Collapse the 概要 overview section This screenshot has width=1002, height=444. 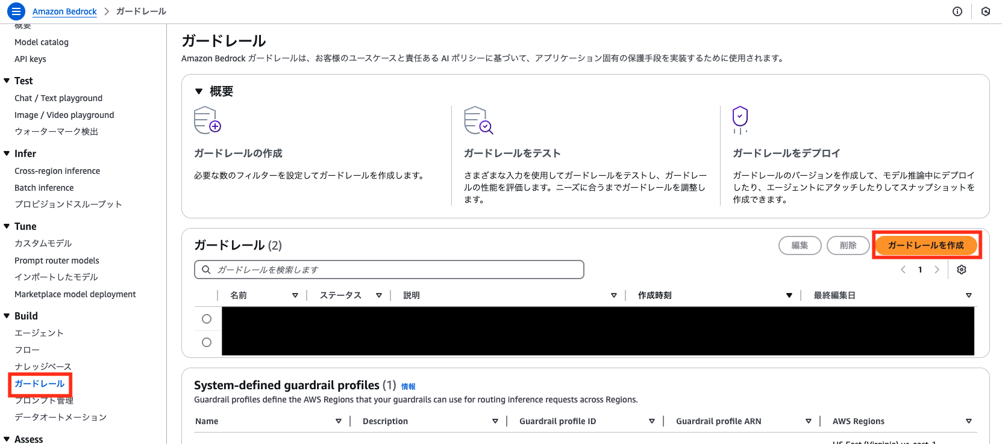[x=199, y=91]
